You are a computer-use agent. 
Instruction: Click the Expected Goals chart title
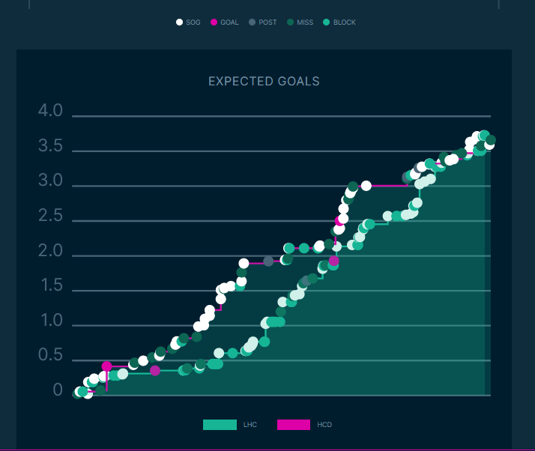(x=264, y=81)
